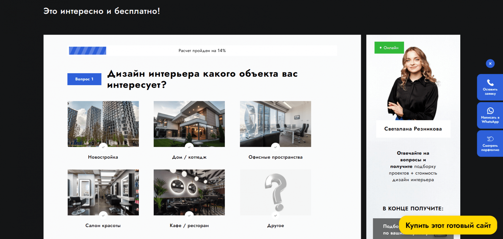Choose the beauty salon photo
Screen dimensions: 503x239
click(x=103, y=191)
